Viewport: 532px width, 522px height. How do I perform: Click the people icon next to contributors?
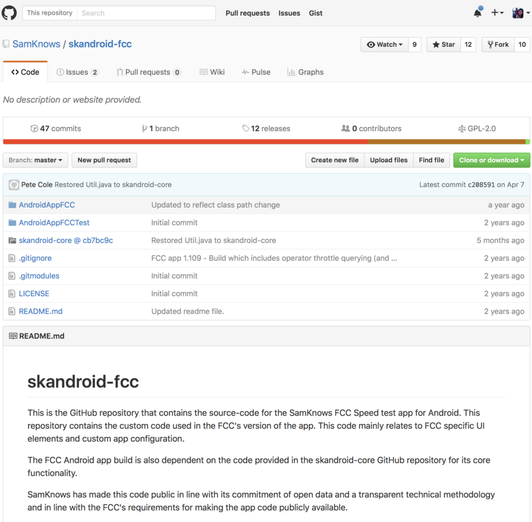[x=346, y=128]
